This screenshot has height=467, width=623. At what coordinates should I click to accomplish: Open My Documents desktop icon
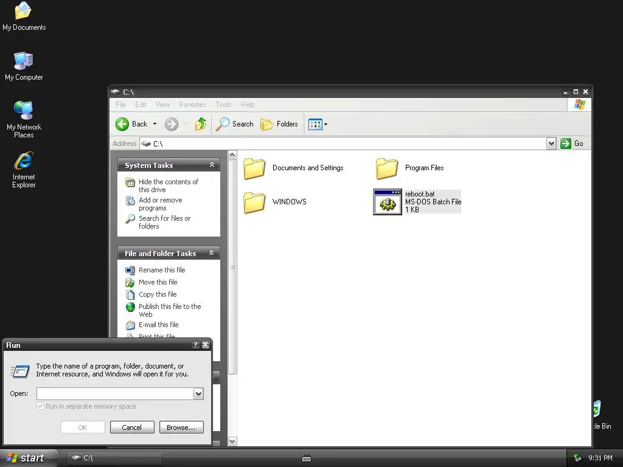click(x=23, y=10)
